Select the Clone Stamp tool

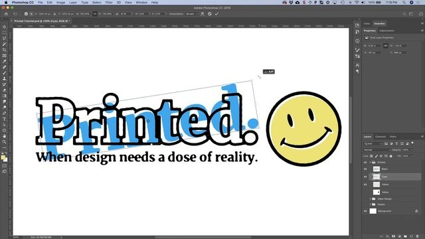click(5, 78)
